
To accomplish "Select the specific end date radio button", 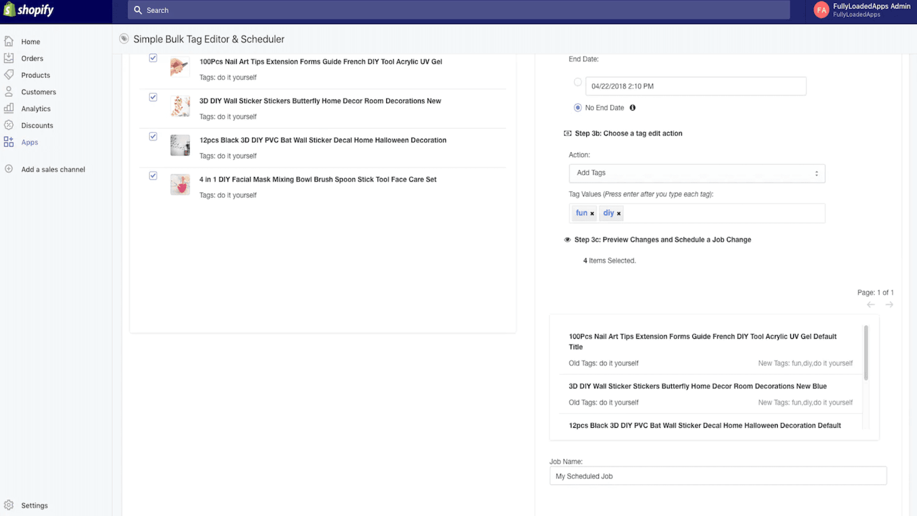I will [x=578, y=82].
